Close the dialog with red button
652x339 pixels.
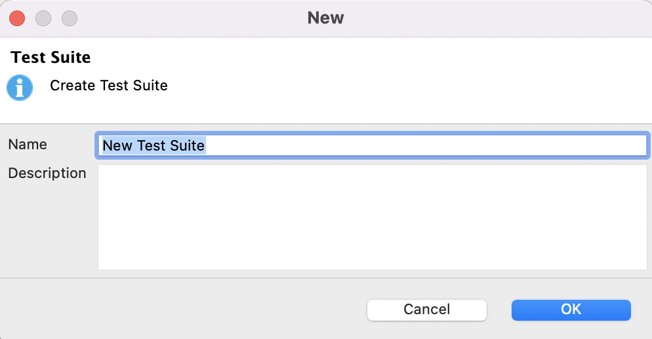pos(17,18)
